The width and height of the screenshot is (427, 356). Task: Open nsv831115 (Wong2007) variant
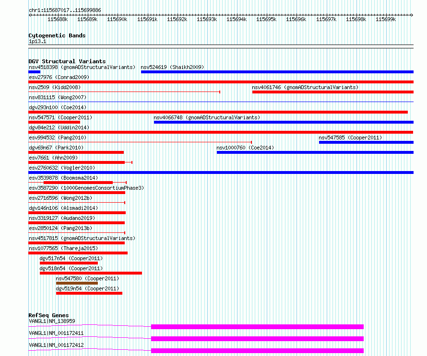point(58,97)
